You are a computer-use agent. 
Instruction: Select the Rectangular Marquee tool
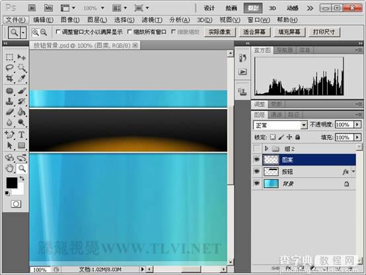[9, 58]
